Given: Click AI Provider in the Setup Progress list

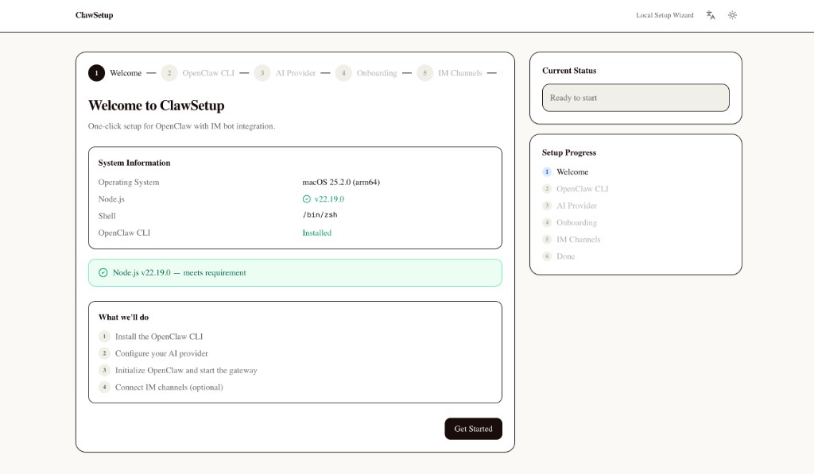Looking at the screenshot, I should coord(569,206).
